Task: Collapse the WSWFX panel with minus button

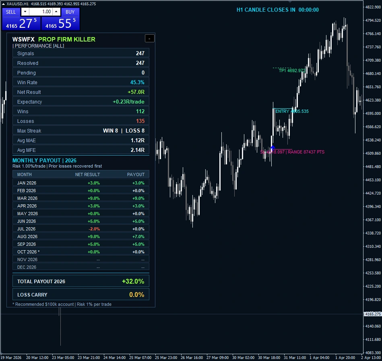Action: pos(150,39)
